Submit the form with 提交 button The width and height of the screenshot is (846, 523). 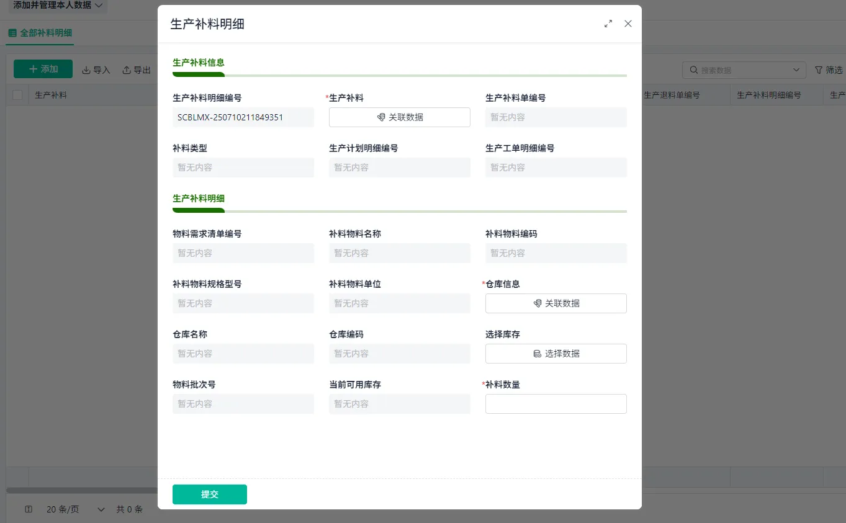point(210,494)
